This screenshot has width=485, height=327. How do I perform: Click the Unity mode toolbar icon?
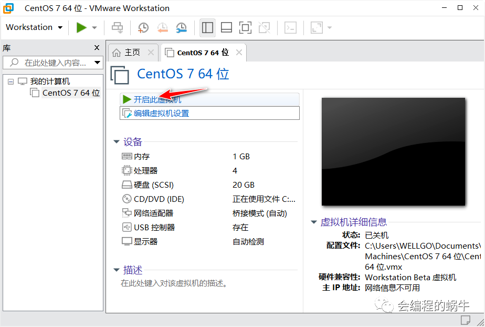264,27
